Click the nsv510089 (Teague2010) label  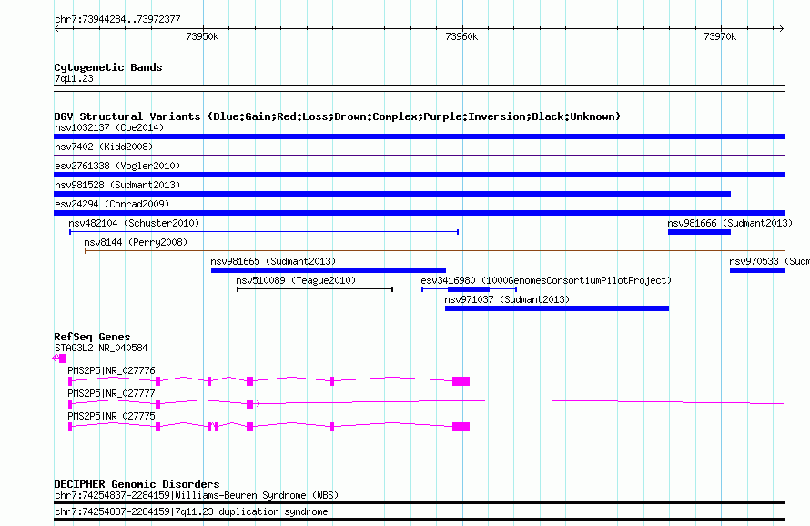coord(296,280)
